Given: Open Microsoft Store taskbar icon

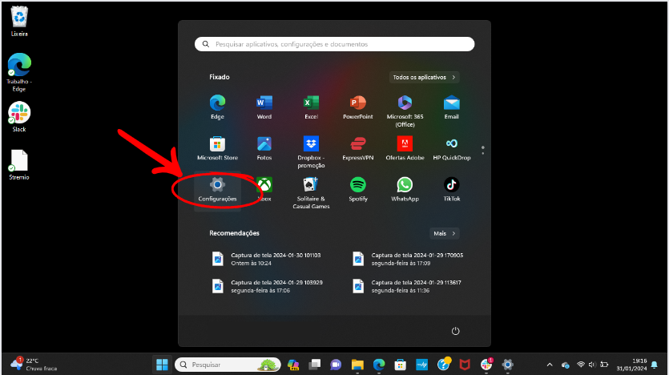Looking at the screenshot, I should tap(401, 365).
